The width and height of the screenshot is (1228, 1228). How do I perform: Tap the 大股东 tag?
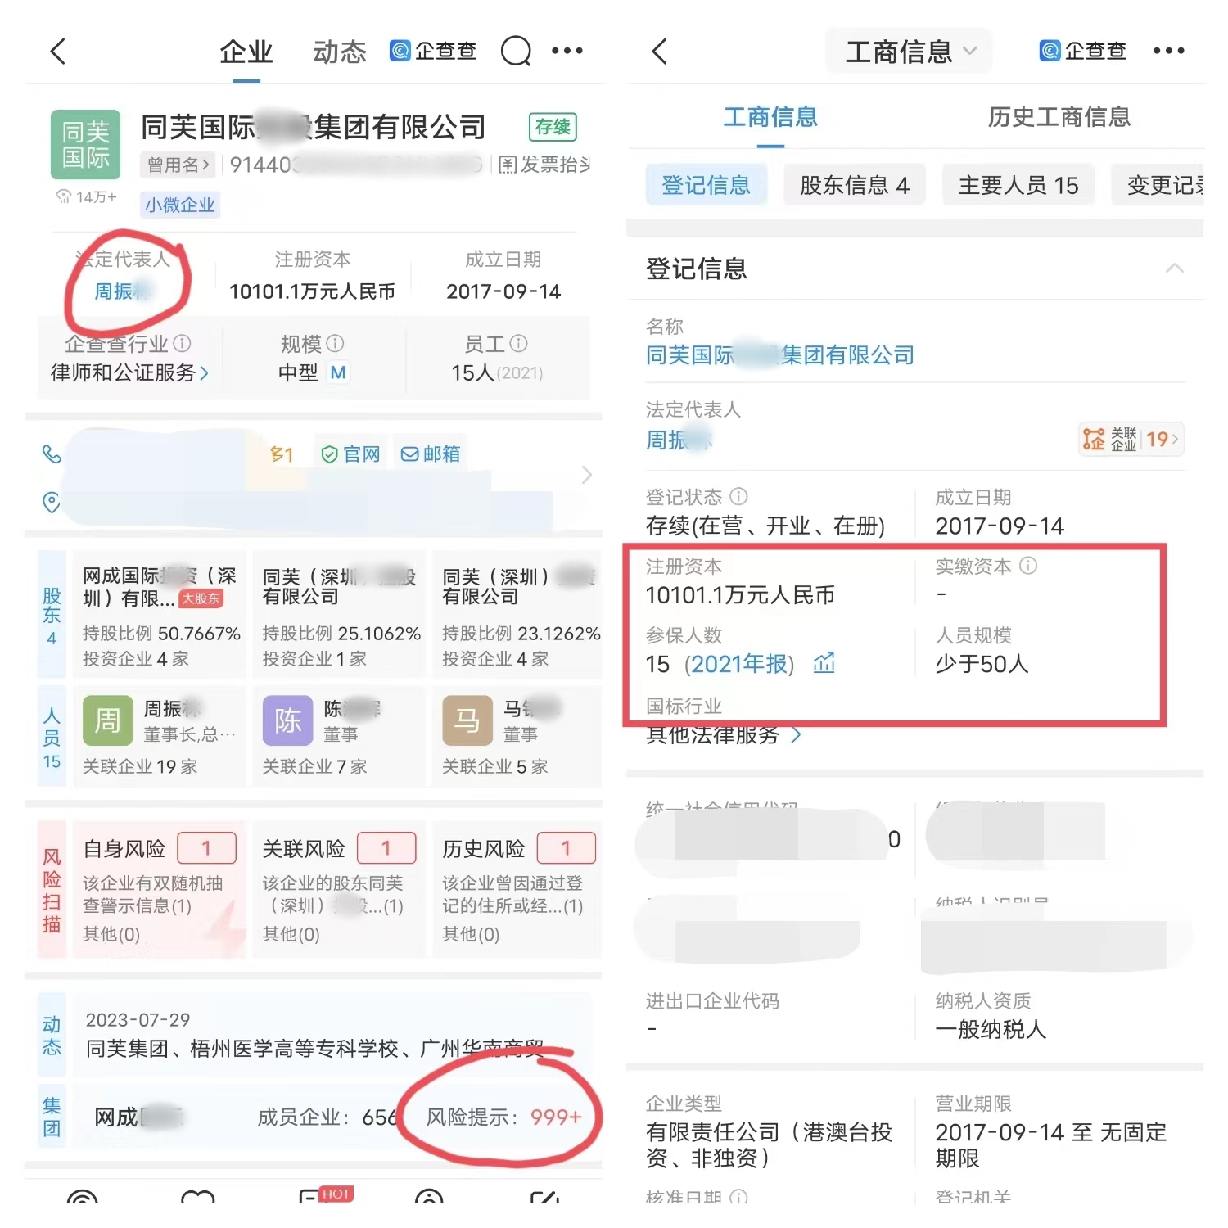[201, 598]
